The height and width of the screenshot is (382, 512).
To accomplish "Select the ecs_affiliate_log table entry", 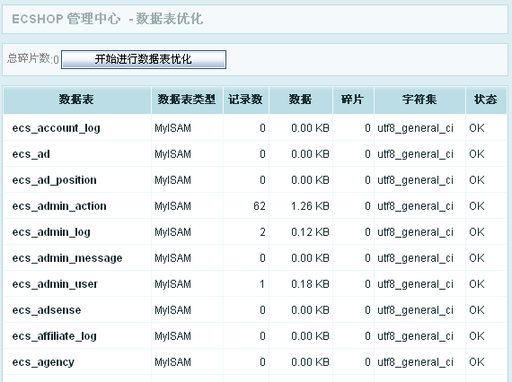I will 54,336.
